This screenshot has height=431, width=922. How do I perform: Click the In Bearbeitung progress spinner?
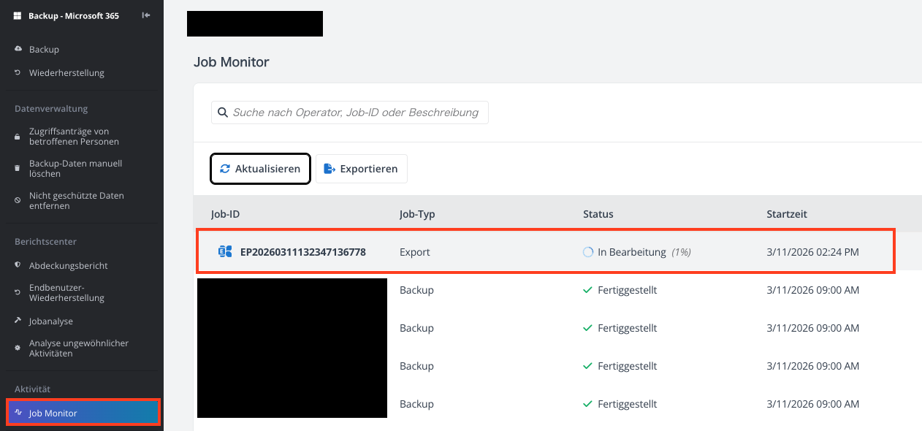click(588, 252)
